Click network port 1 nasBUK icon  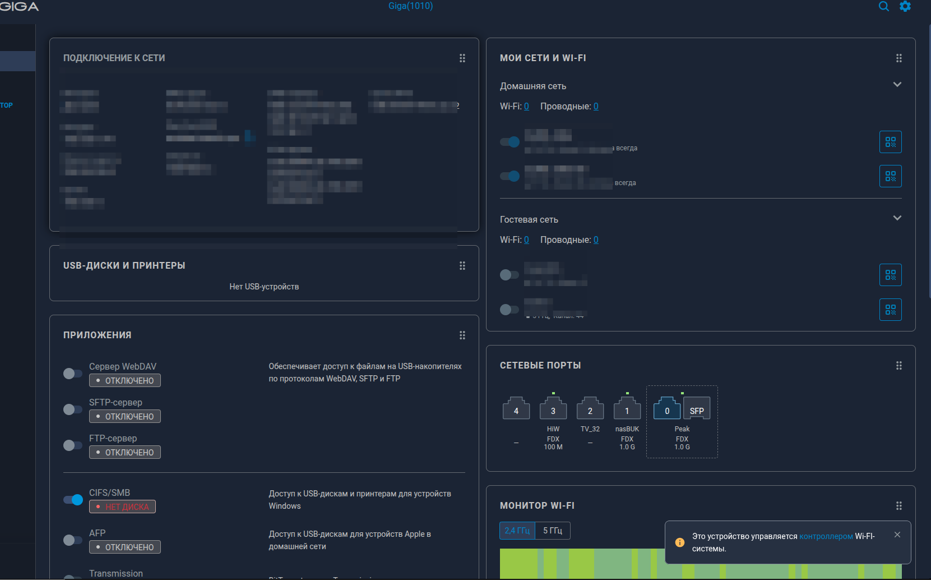(627, 409)
